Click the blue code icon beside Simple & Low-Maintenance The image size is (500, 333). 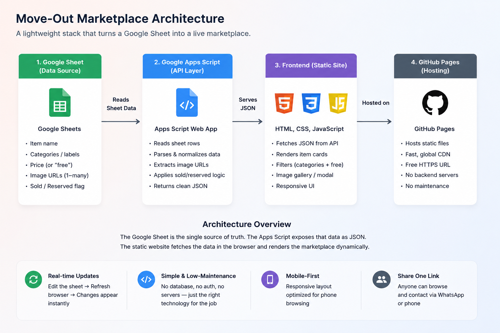tap(146, 279)
